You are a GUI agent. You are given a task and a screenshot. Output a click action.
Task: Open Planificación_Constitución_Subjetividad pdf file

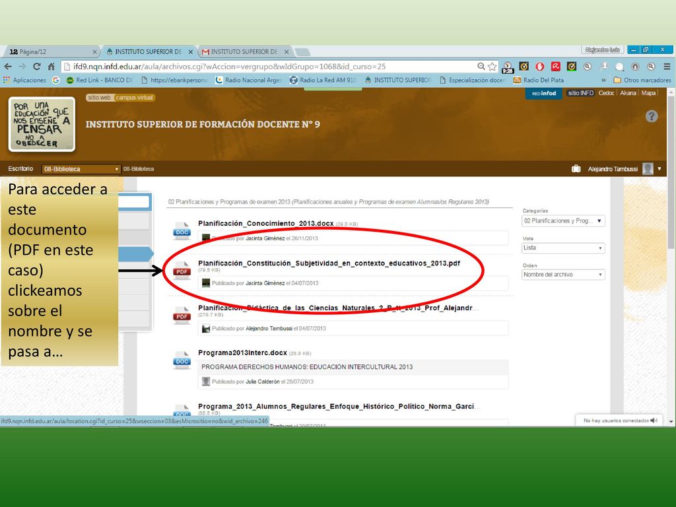point(329,263)
